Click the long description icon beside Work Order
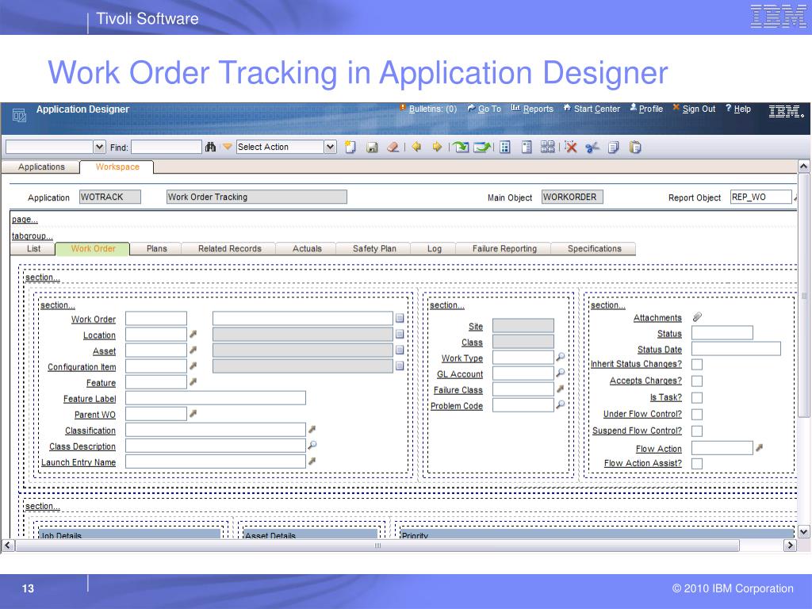 click(400, 318)
